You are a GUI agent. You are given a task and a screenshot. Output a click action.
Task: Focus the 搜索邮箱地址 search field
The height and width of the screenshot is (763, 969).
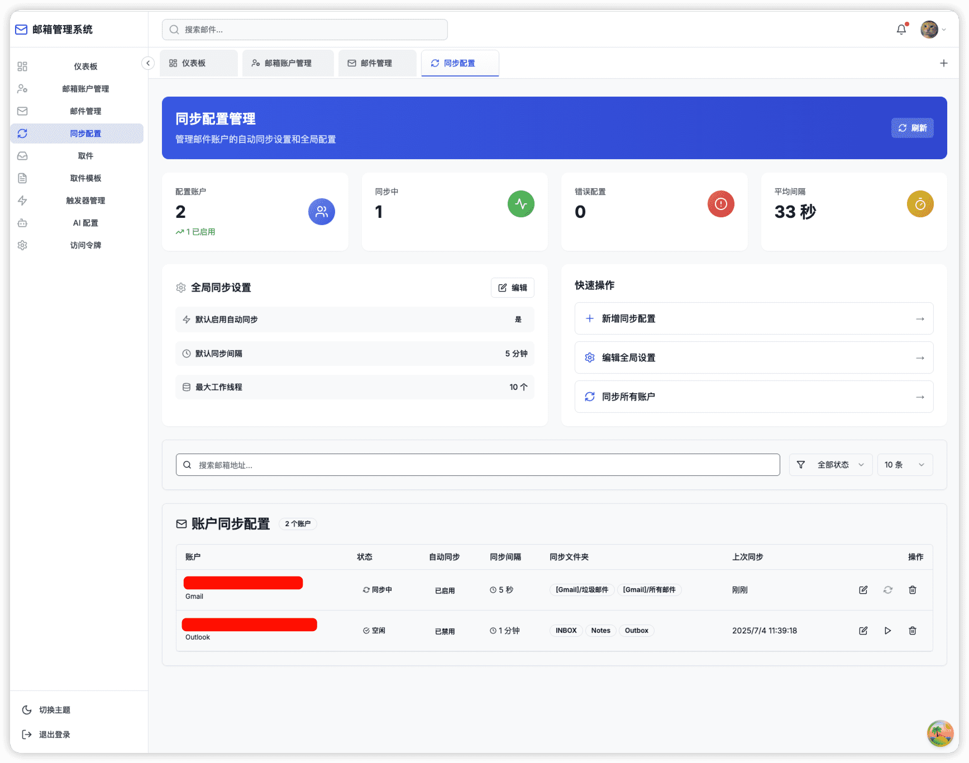tap(478, 465)
